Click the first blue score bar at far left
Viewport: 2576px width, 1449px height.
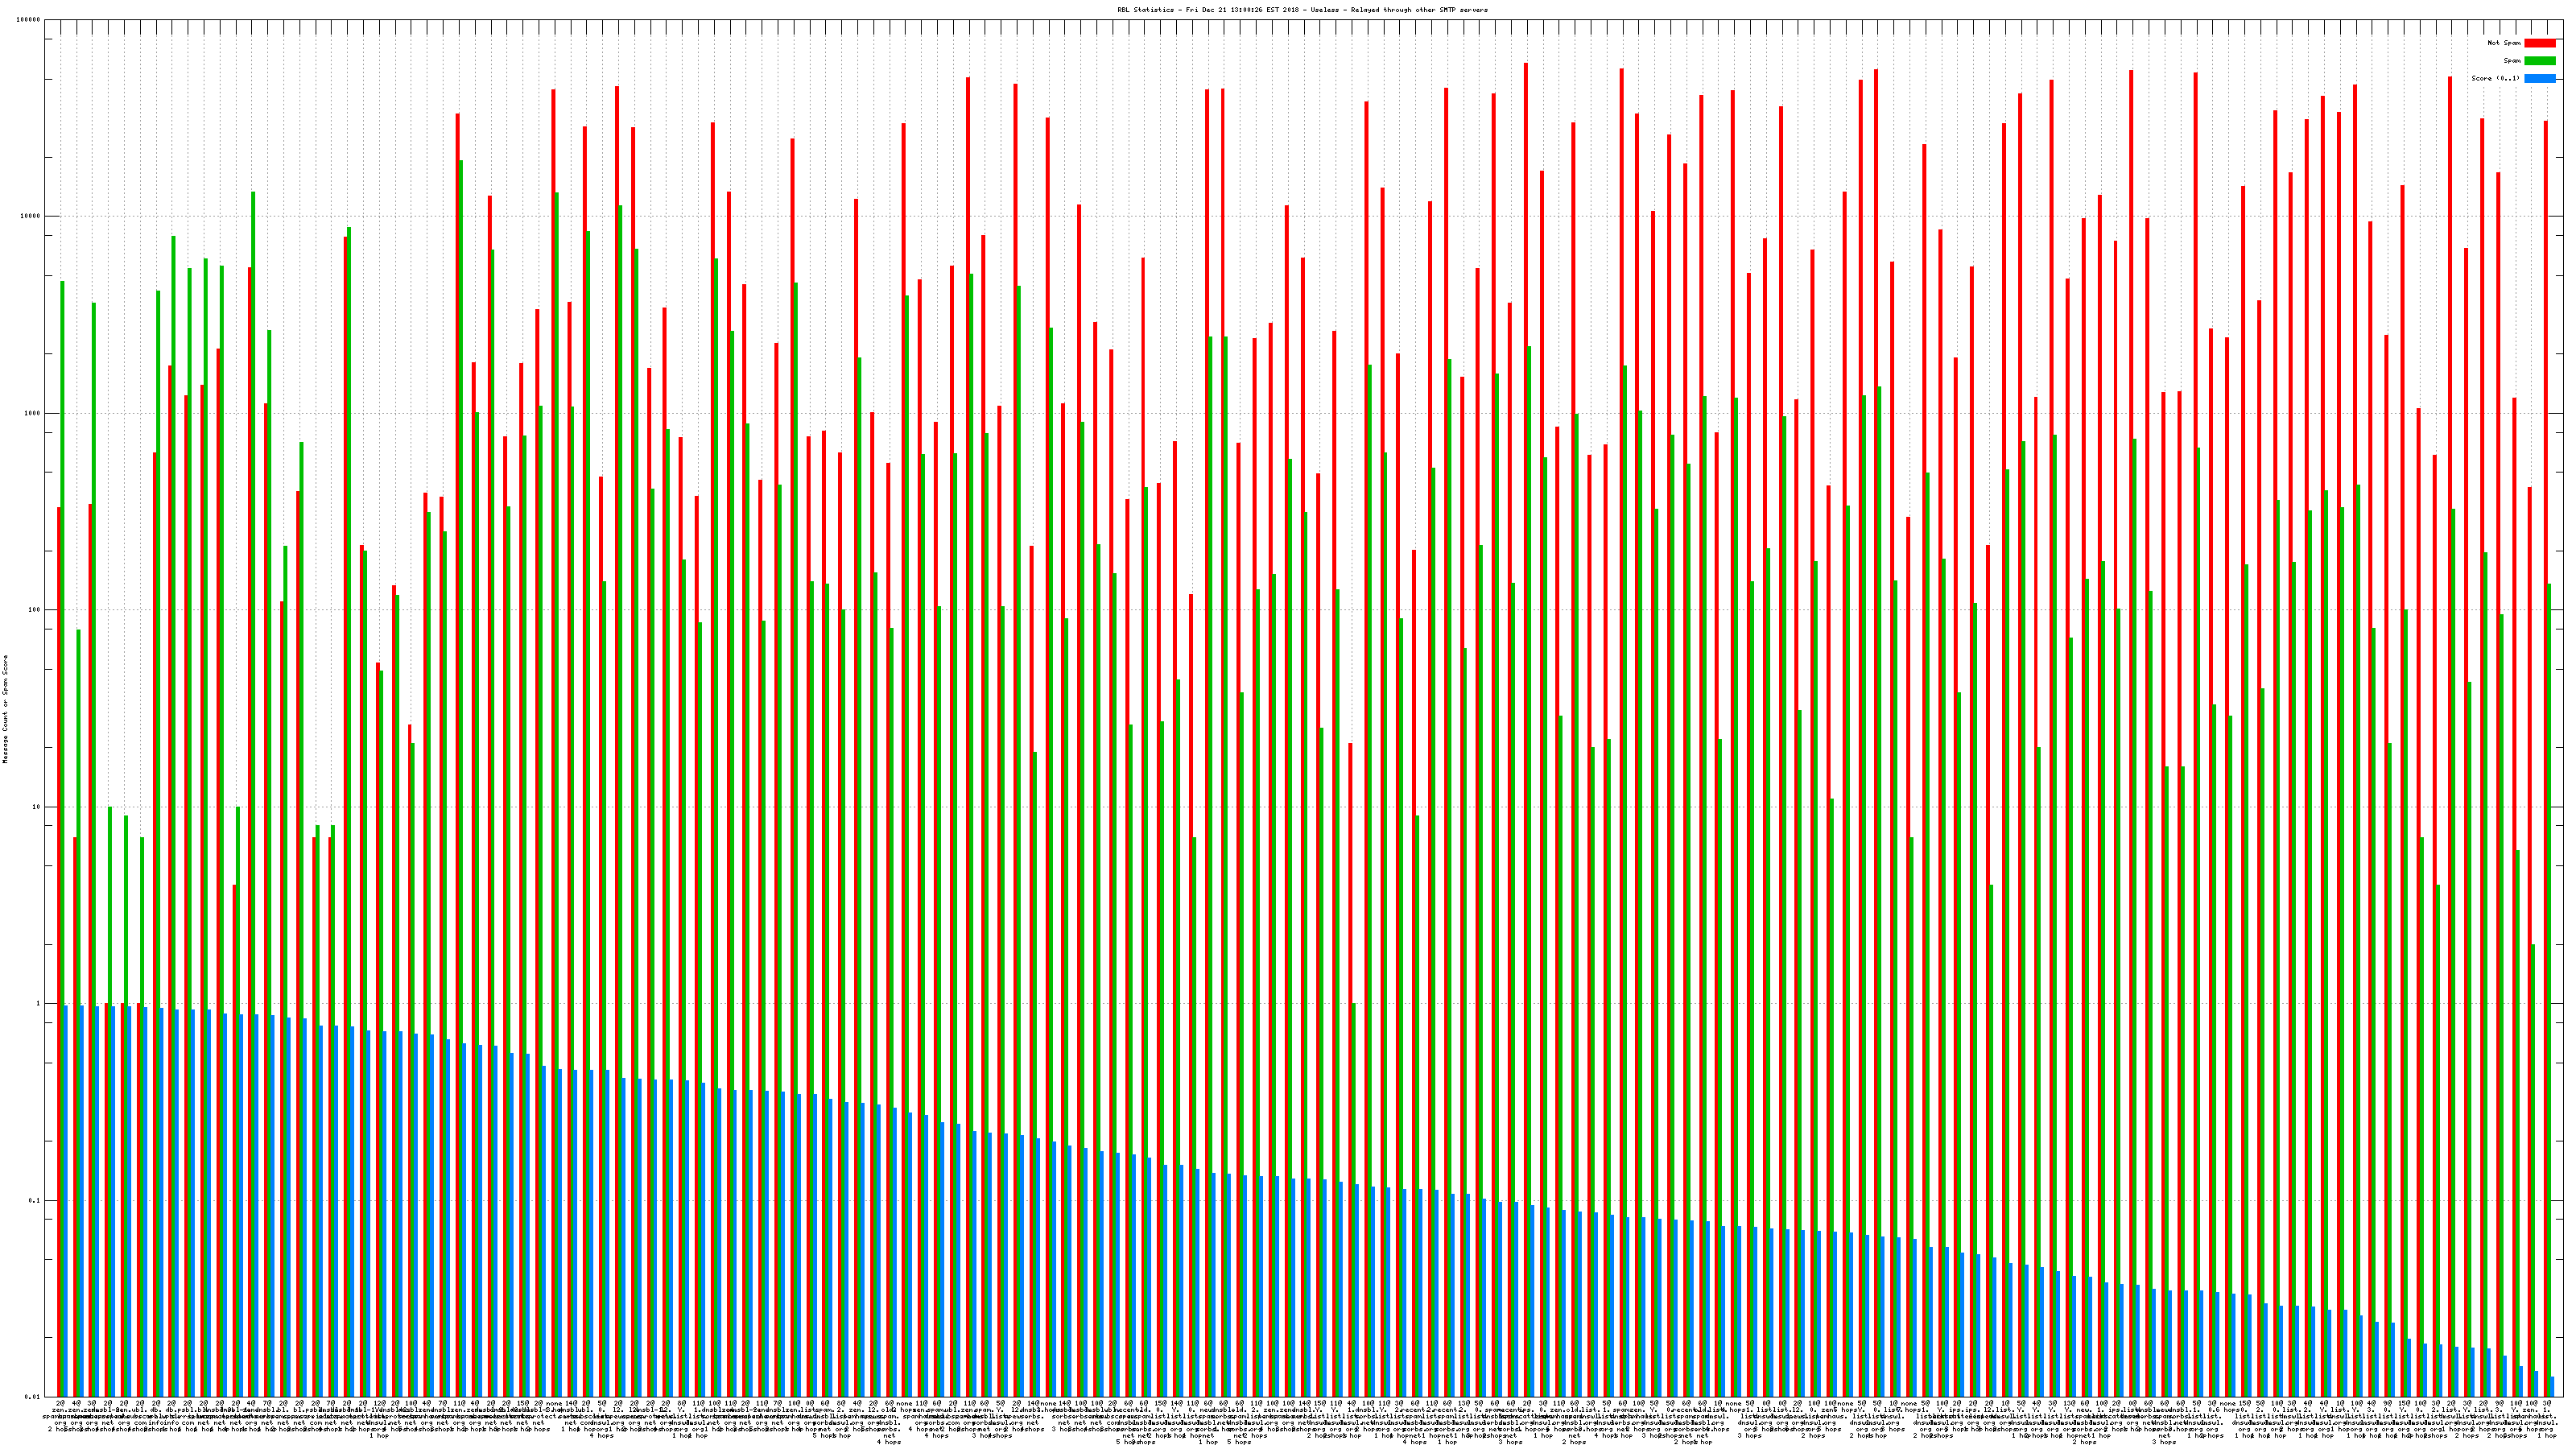[66, 1200]
